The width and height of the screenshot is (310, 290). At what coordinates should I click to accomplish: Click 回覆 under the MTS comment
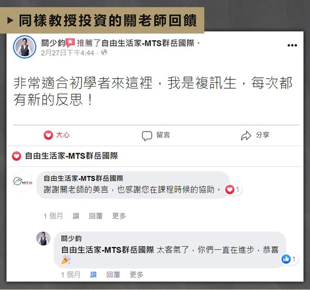96,216
